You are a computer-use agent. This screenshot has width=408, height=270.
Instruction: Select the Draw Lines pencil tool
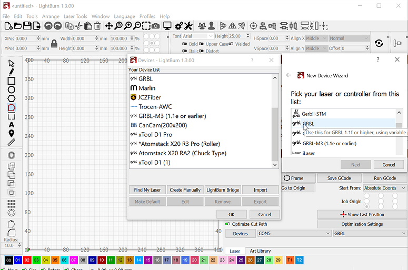[11, 72]
